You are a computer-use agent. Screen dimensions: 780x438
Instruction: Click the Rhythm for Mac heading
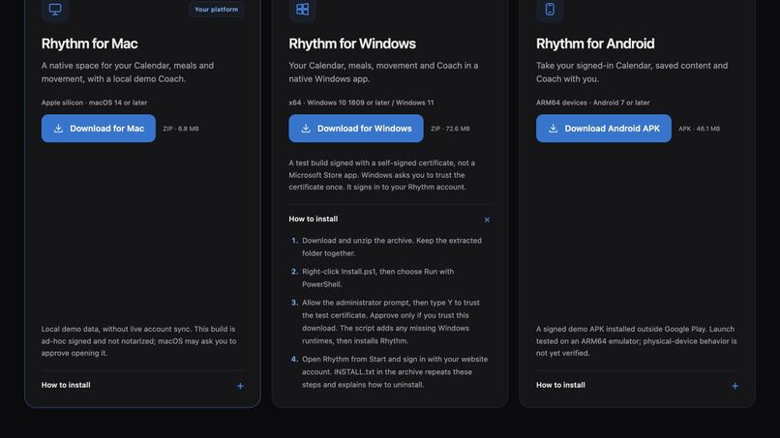coord(90,44)
